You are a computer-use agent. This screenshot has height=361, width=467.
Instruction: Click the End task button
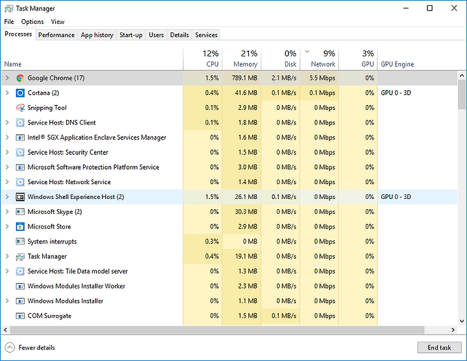(439, 347)
